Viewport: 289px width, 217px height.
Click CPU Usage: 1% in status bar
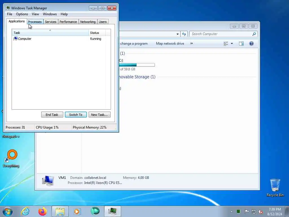(x=47, y=127)
